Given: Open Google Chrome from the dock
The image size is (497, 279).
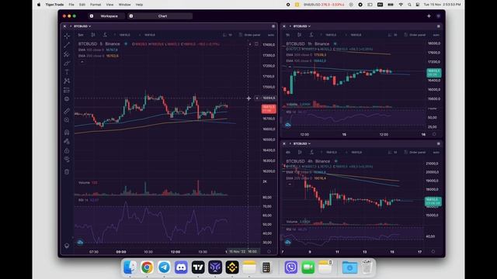Looking at the screenshot, I should pyautogui.click(x=147, y=267).
